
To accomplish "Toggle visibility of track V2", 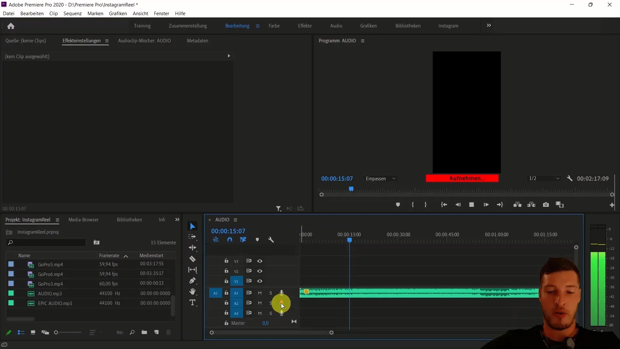I will click(x=260, y=271).
